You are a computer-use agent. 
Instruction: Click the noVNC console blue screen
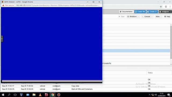click(52, 44)
